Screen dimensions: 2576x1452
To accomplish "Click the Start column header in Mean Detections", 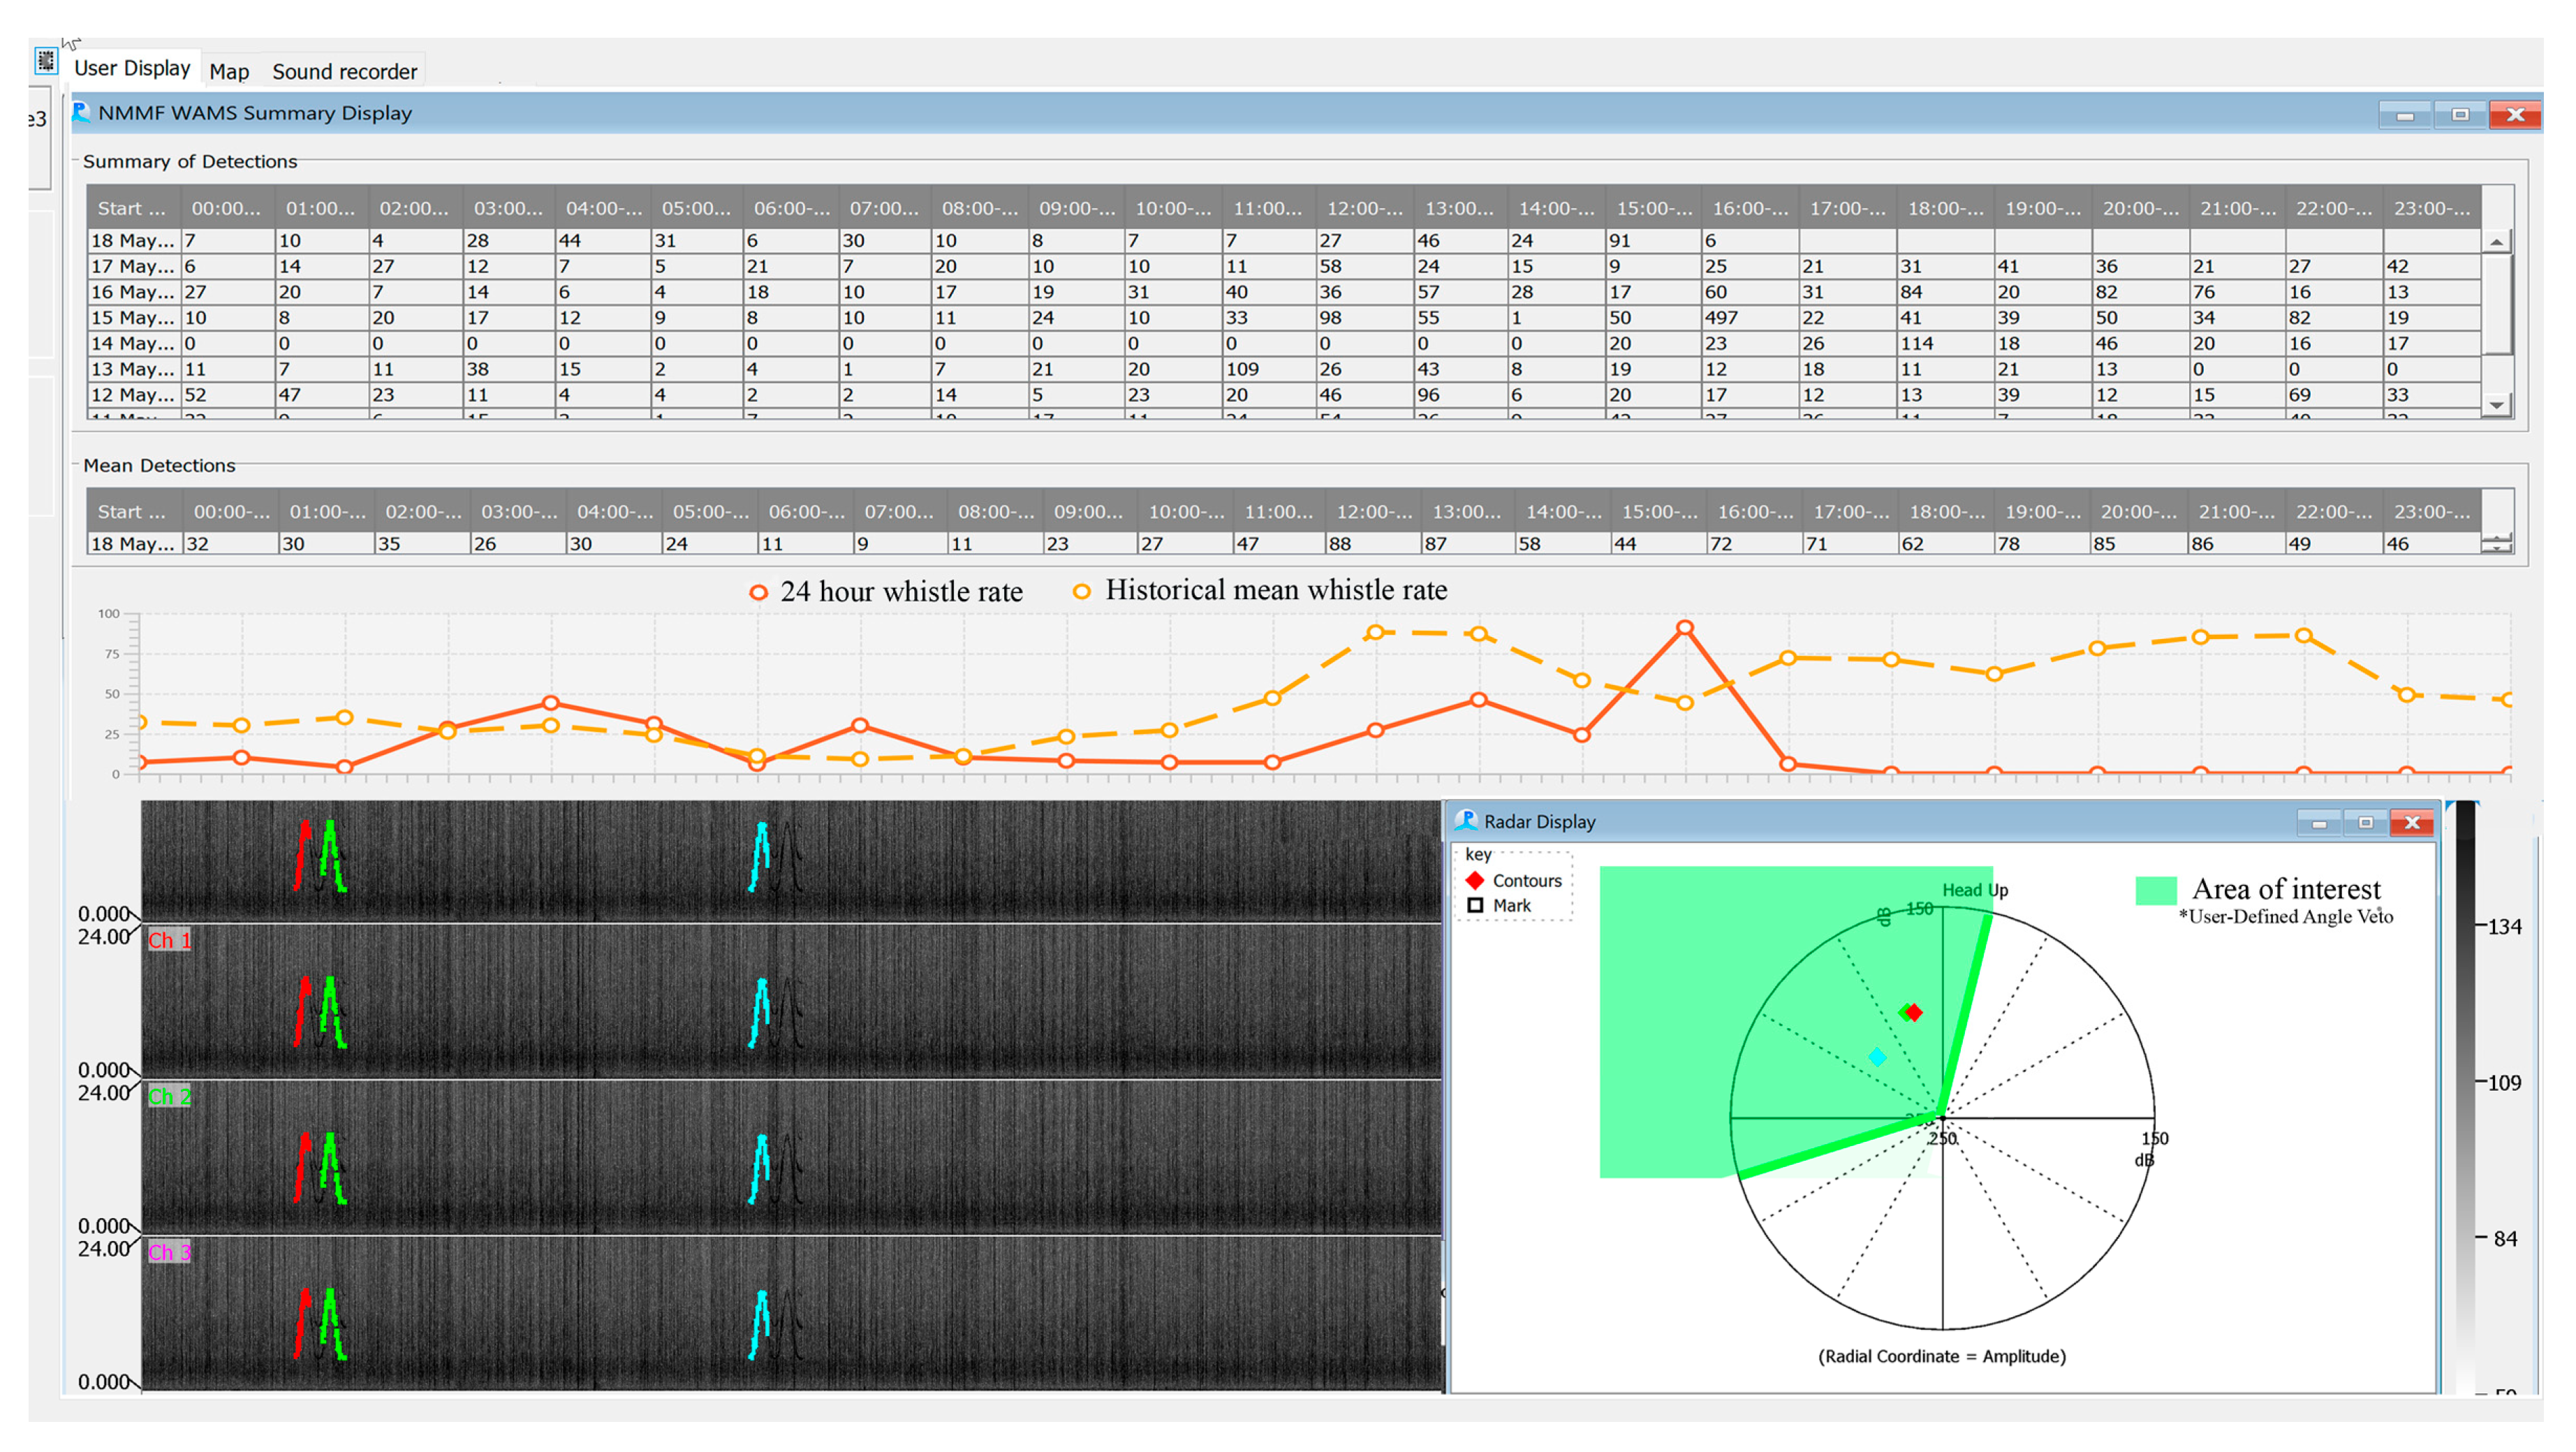I will pyautogui.click(x=132, y=512).
